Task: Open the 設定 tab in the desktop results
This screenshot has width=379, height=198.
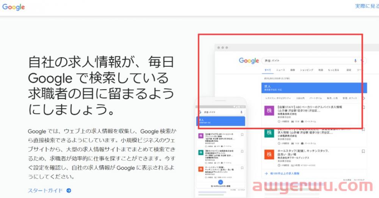Action: click(349, 70)
